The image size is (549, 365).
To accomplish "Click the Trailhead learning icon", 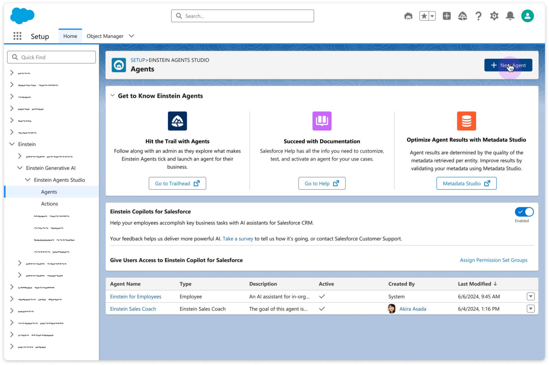I will click(x=463, y=16).
